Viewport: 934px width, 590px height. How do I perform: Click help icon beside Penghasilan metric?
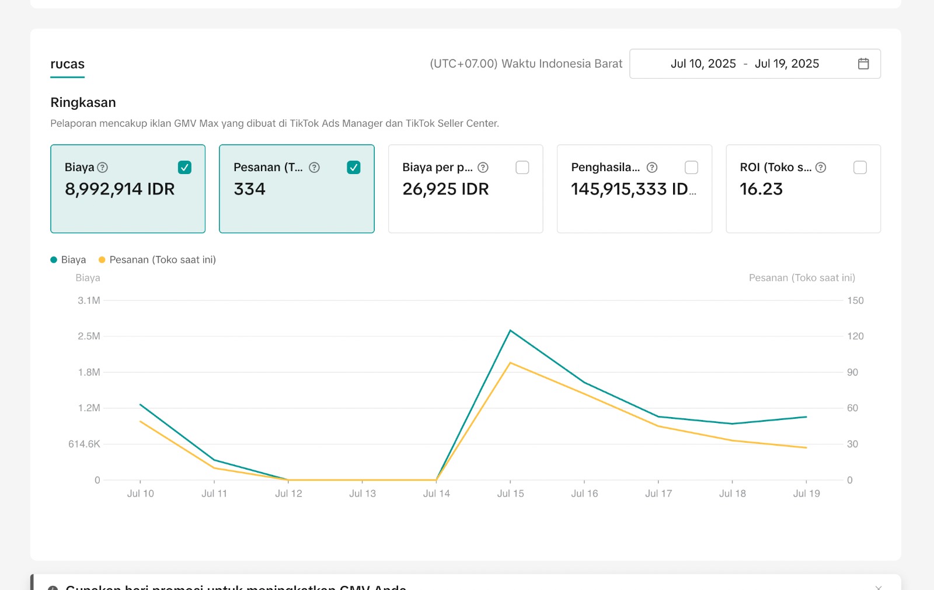[x=652, y=168]
